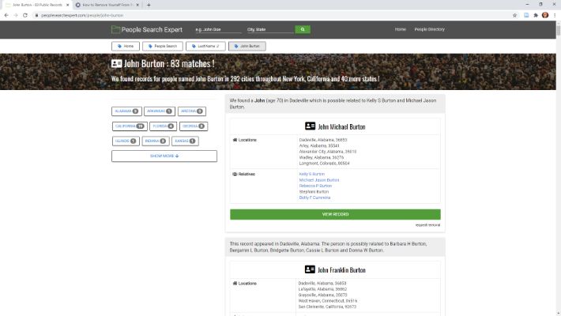Click the site padlock icon
The width and height of the screenshot is (561, 316).
click(36, 15)
